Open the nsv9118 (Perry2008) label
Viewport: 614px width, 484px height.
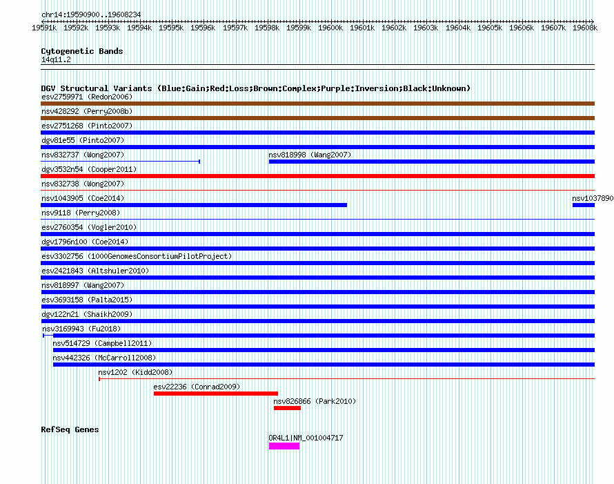pos(81,213)
